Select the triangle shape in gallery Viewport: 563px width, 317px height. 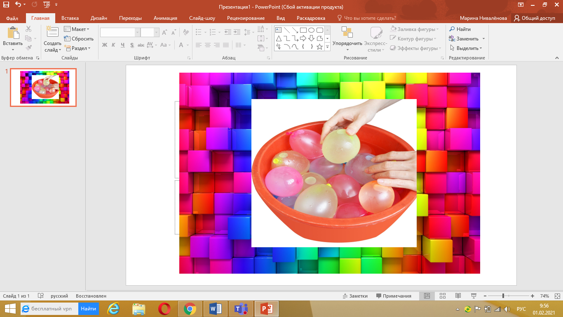pyautogui.click(x=278, y=38)
